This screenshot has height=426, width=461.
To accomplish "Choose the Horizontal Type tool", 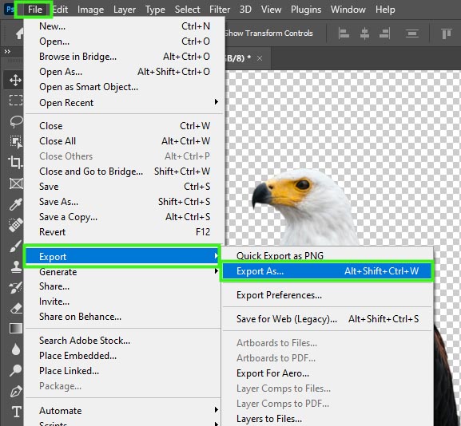I will click(17, 412).
